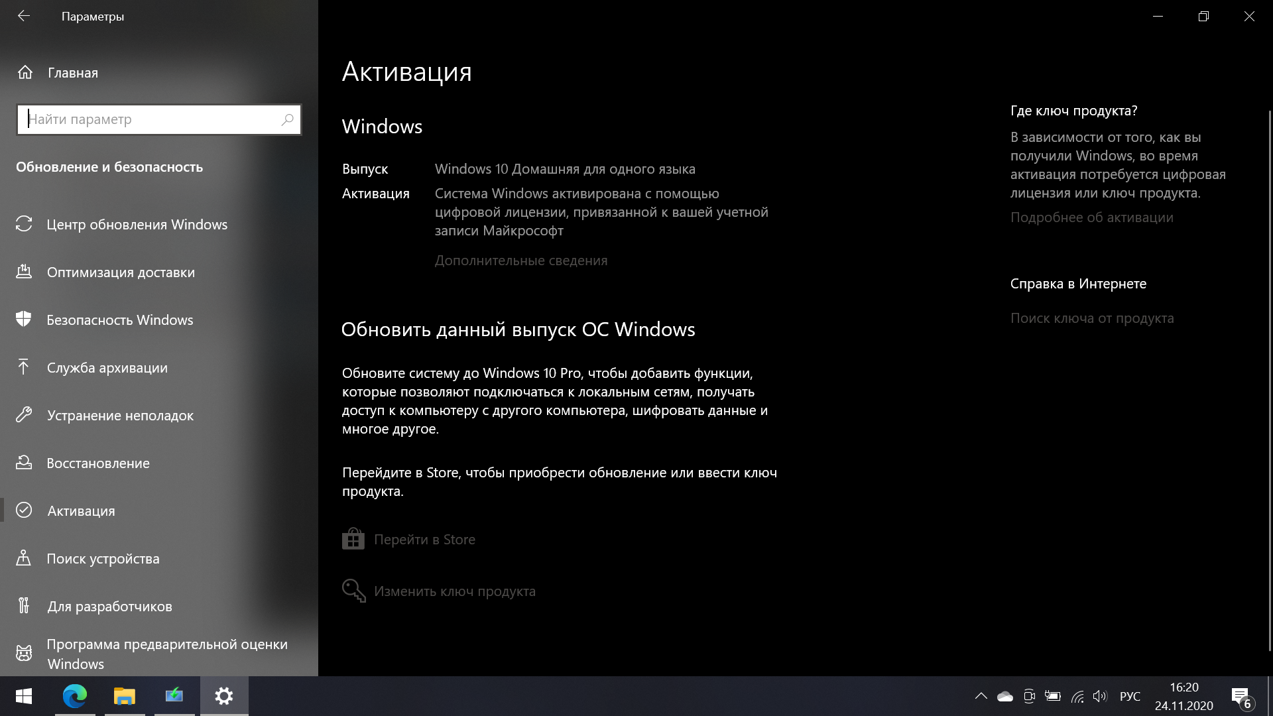The height and width of the screenshot is (716, 1273).
Task: Click the search magnifier icon
Action: point(287,119)
